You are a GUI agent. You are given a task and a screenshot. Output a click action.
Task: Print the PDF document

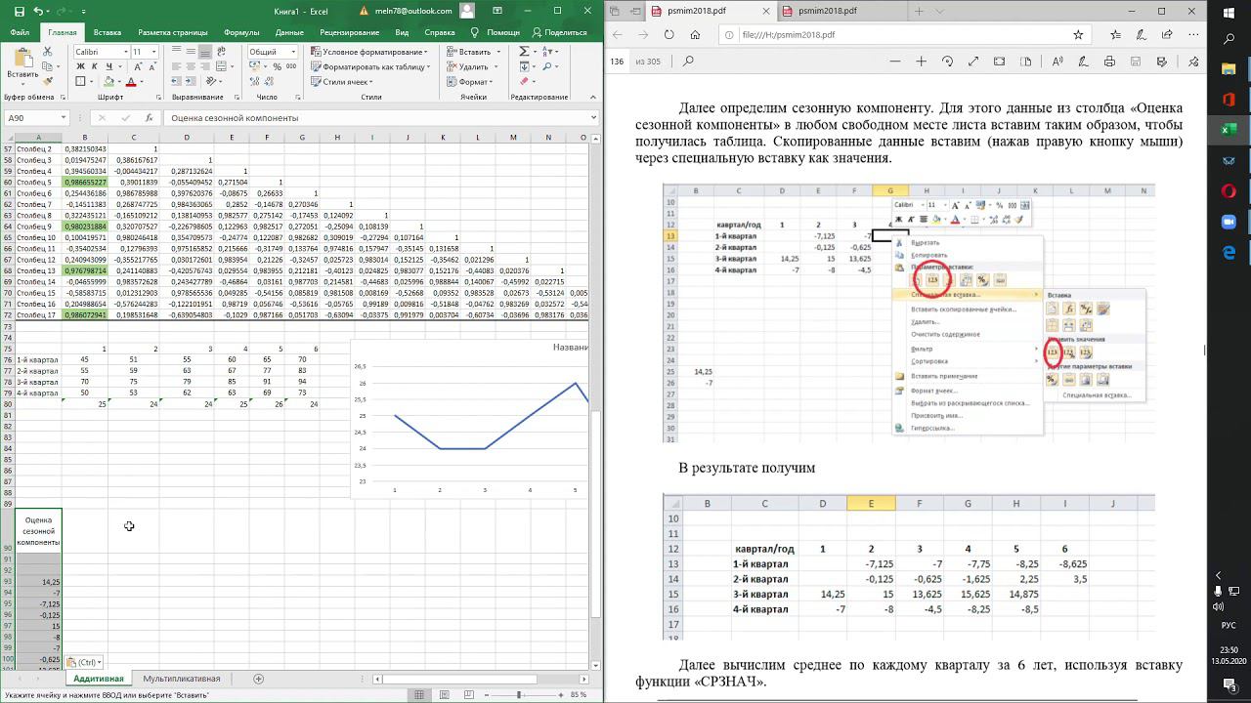point(1109,61)
